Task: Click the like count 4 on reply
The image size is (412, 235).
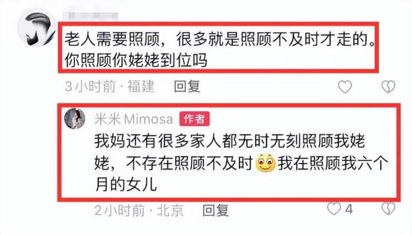Action: pos(349,209)
